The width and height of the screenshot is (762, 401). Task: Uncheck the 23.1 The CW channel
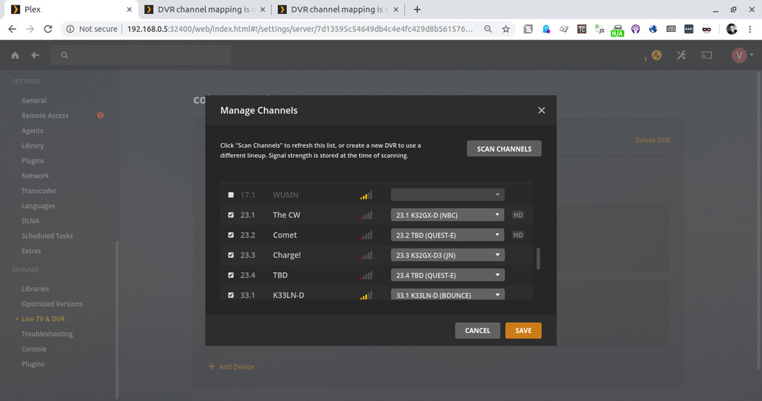click(231, 215)
